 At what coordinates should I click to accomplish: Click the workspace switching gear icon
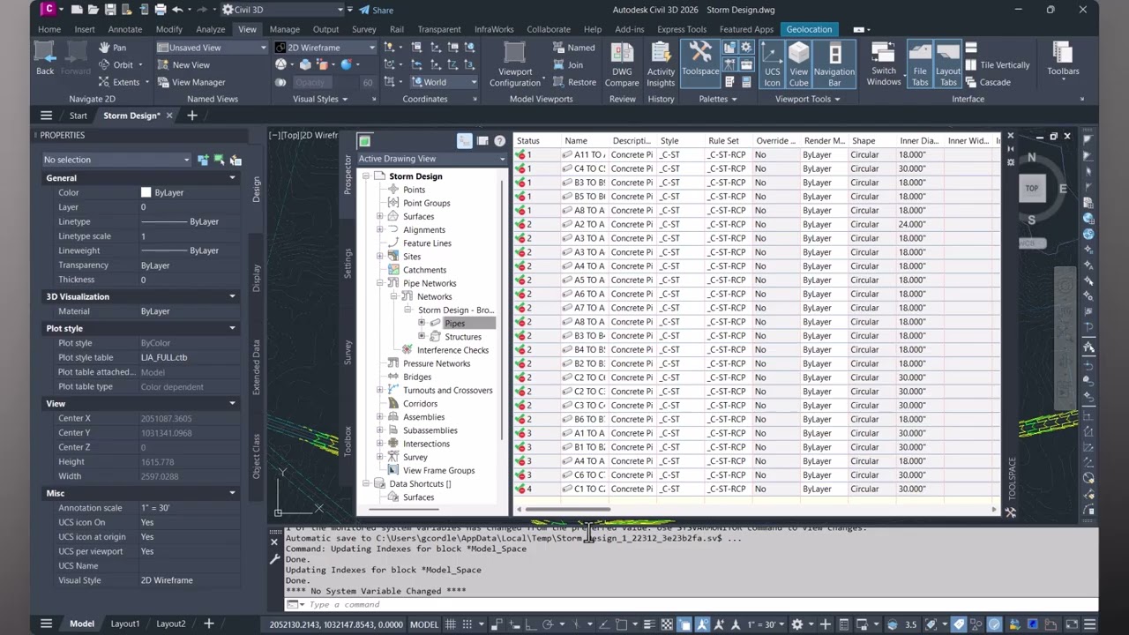797,624
